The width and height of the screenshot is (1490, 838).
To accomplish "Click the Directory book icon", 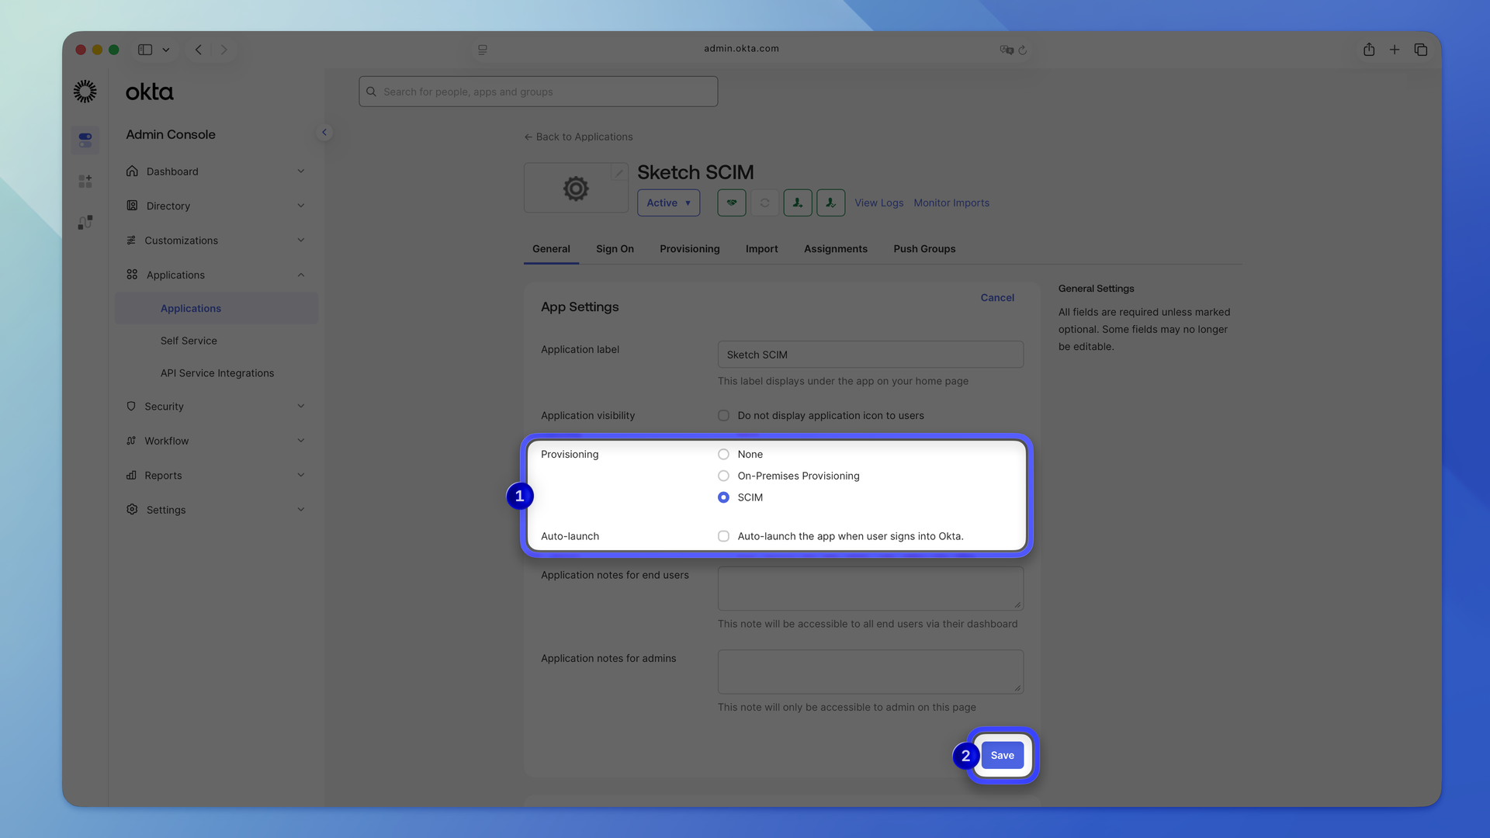I will (x=132, y=206).
